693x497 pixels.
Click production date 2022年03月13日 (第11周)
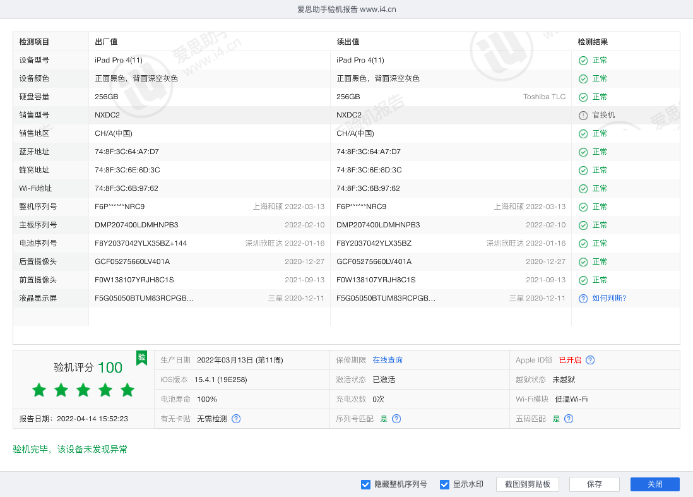click(240, 360)
